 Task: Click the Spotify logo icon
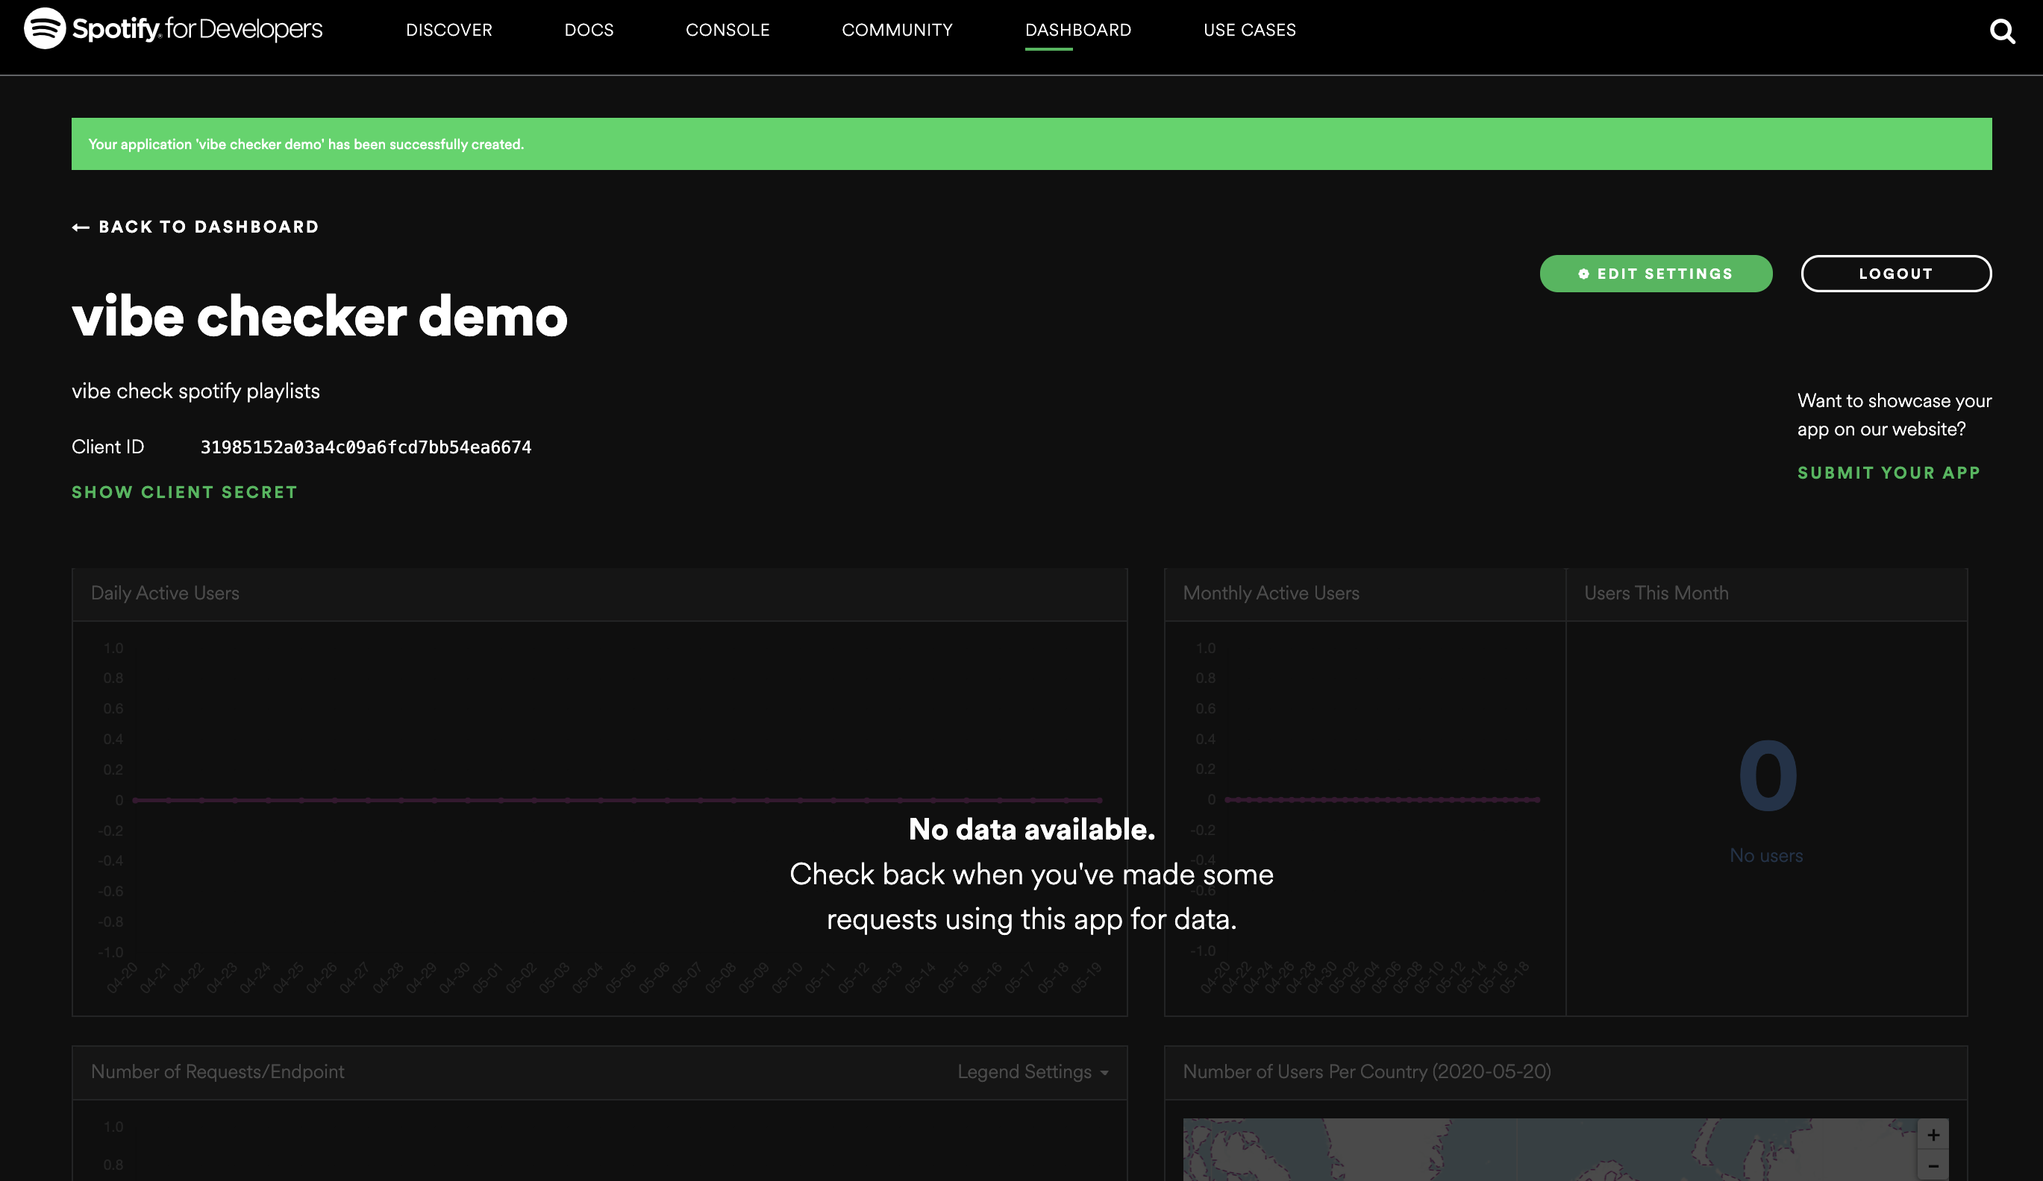click(45, 28)
